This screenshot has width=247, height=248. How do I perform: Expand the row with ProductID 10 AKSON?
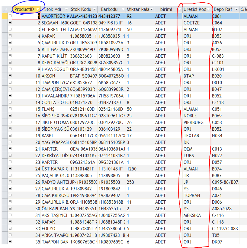pos(10,76)
